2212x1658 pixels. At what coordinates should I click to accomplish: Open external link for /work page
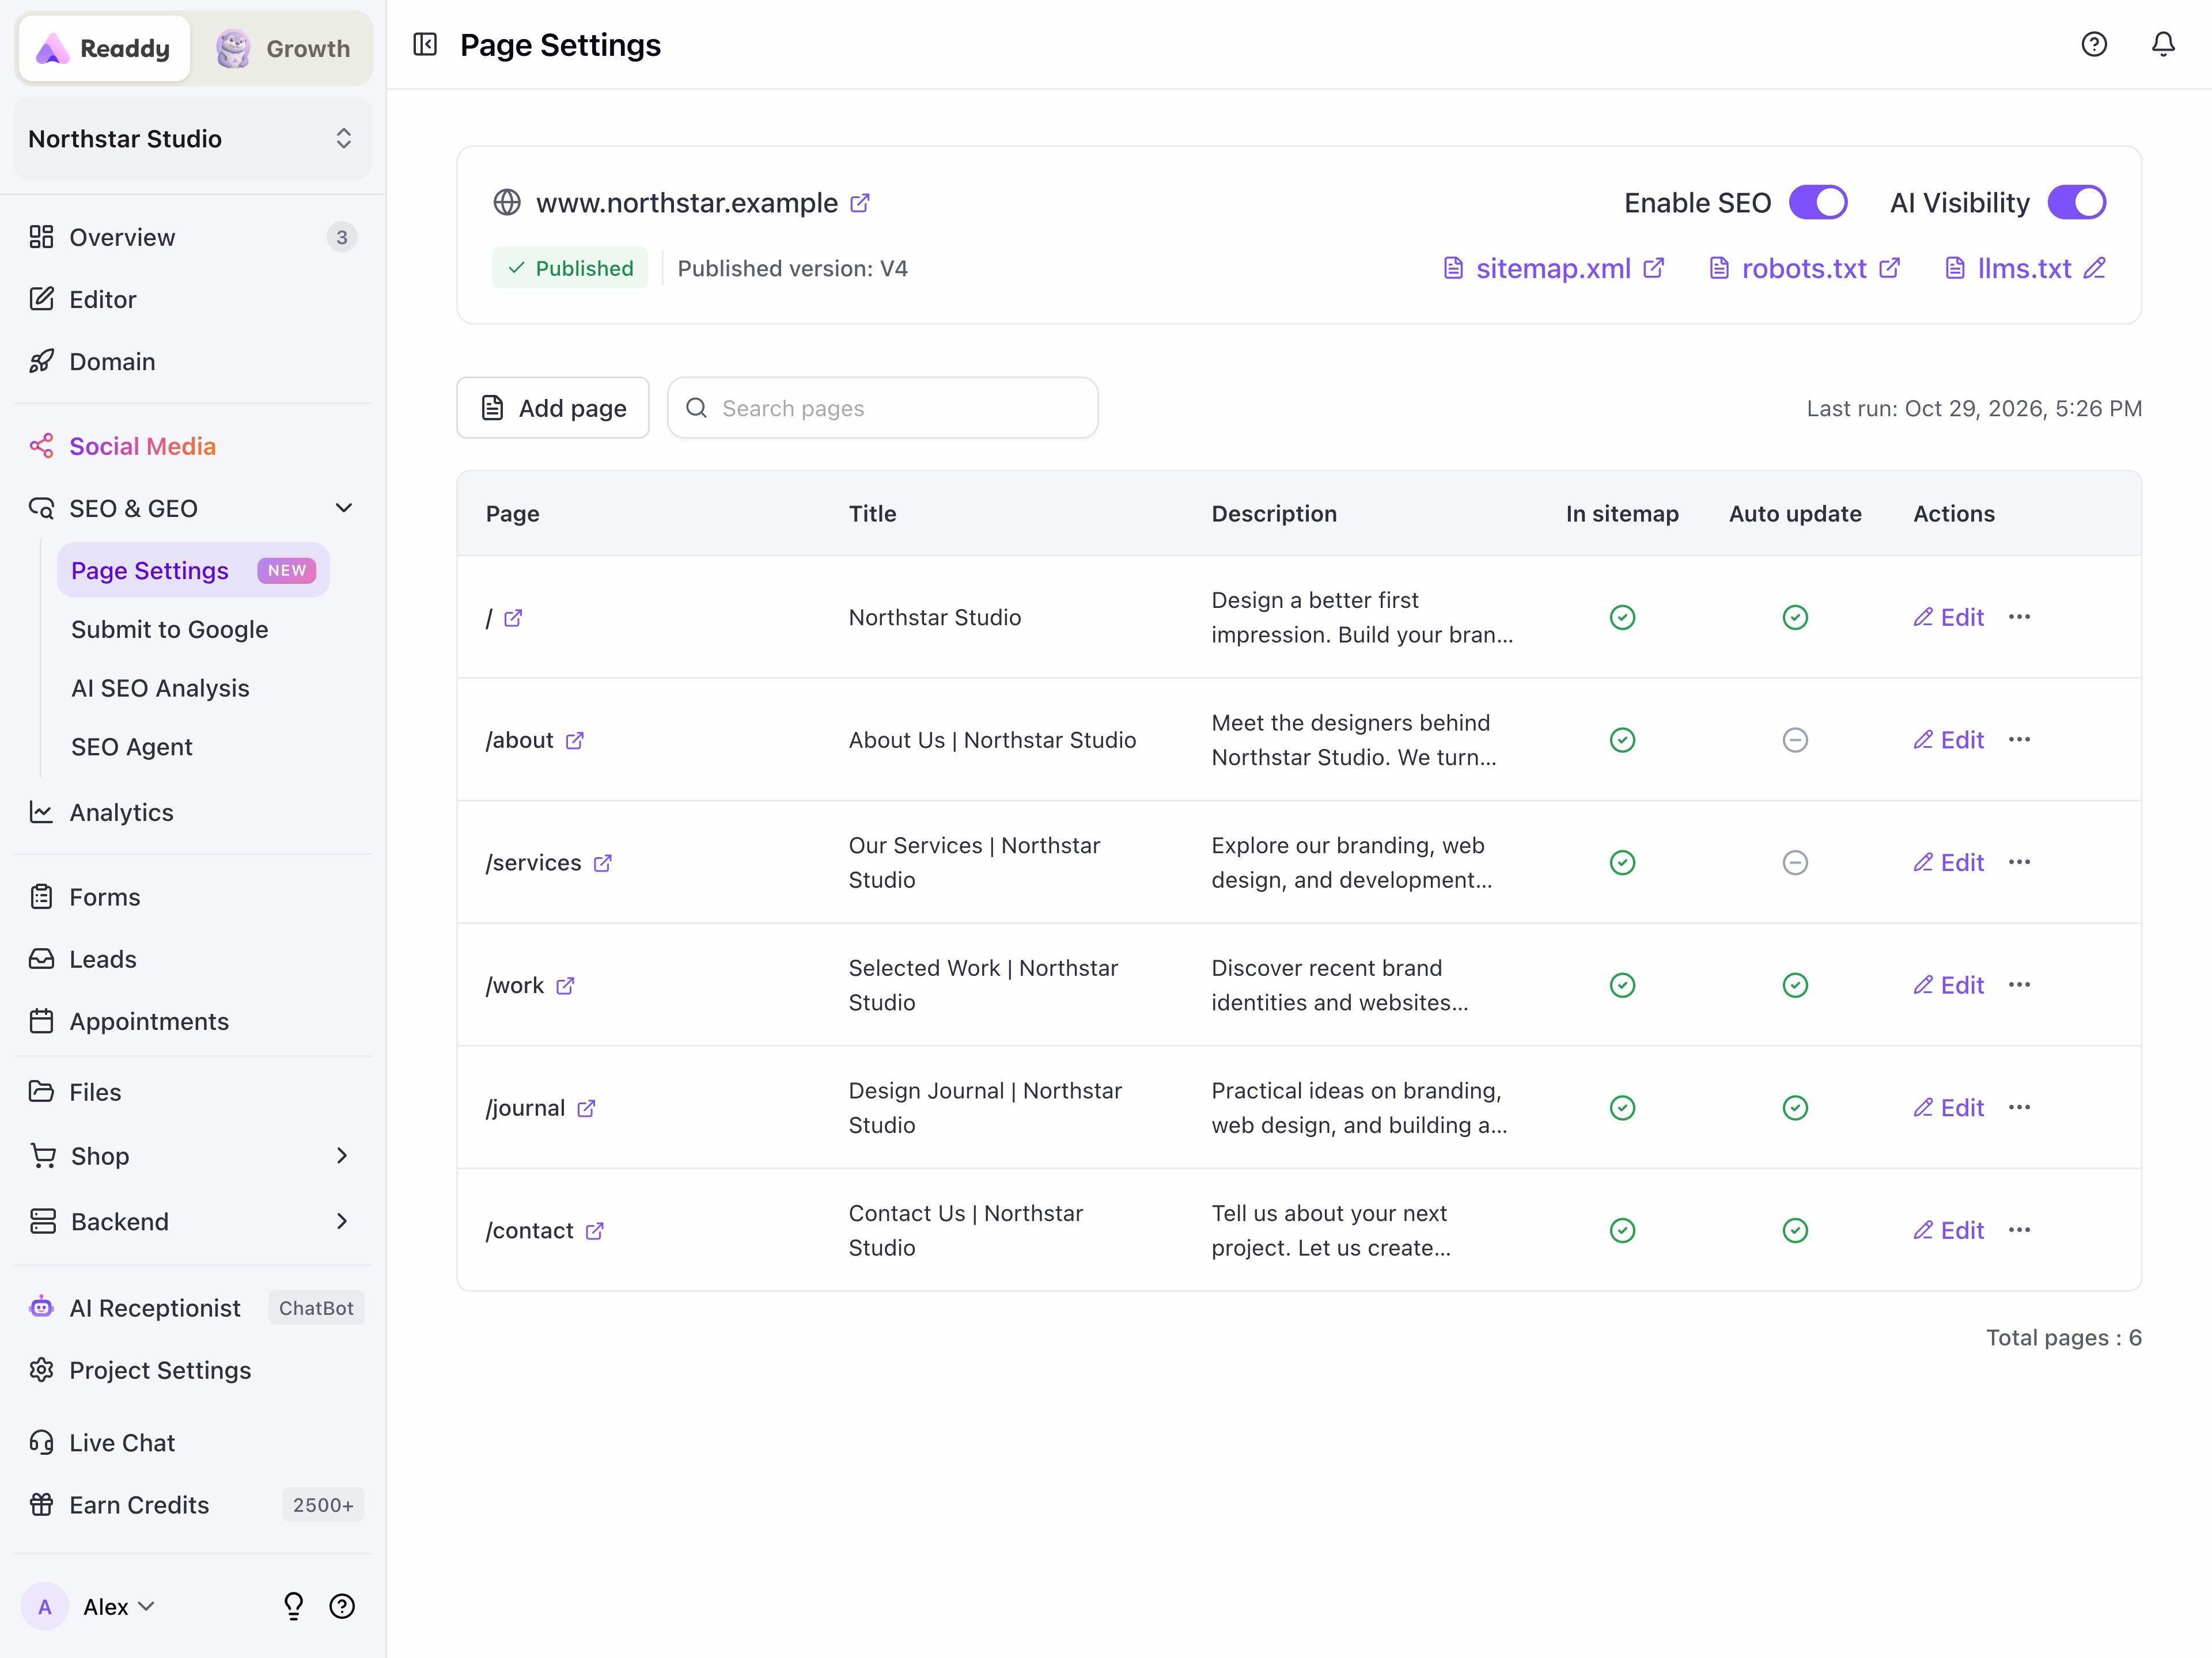pos(565,986)
